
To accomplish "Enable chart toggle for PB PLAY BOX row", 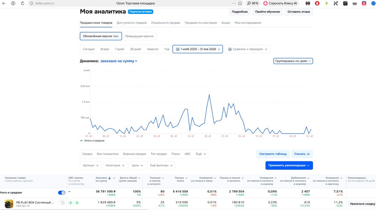I will pyautogui.click(x=61, y=203).
